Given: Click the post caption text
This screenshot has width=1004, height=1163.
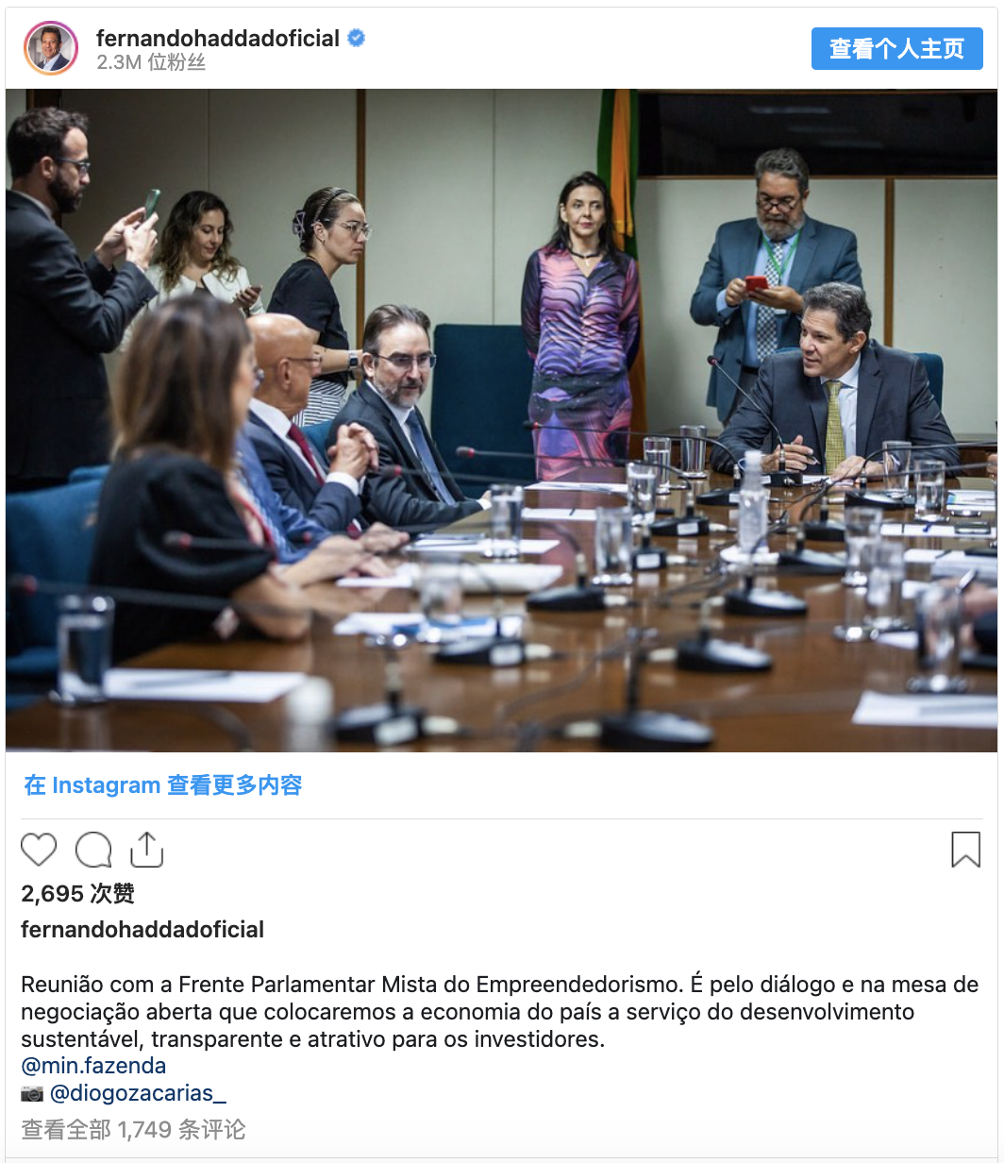Looking at the screenshot, I should pyautogui.click(x=500, y=1012).
